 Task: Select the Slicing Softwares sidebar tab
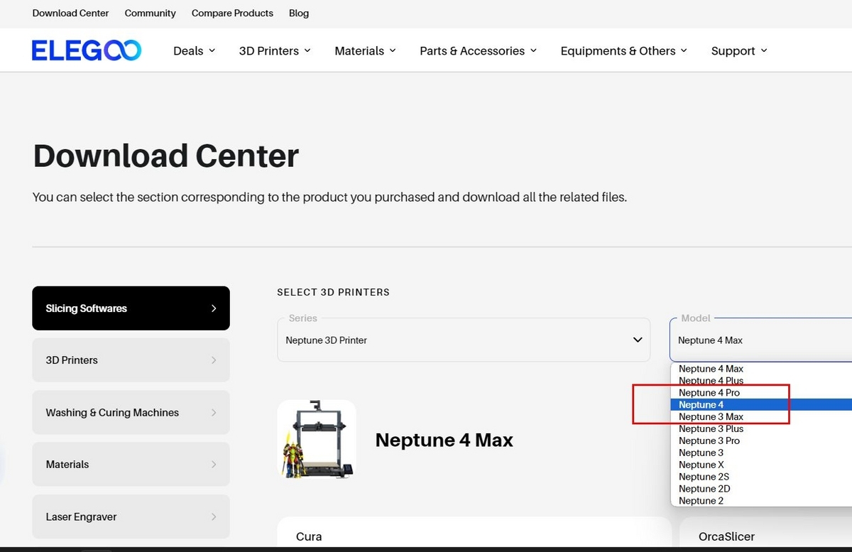(x=131, y=308)
